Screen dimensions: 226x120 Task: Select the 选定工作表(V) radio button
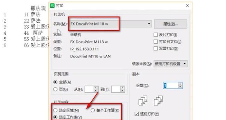point(55,117)
